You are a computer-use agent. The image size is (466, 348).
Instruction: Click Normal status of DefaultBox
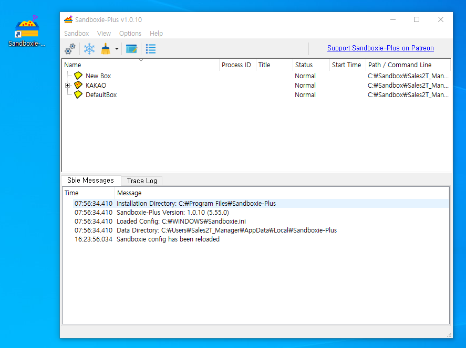[305, 94]
